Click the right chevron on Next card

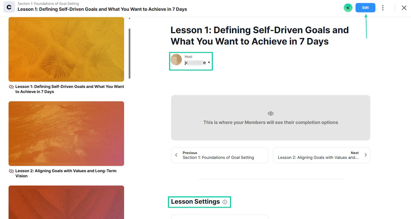coord(365,155)
